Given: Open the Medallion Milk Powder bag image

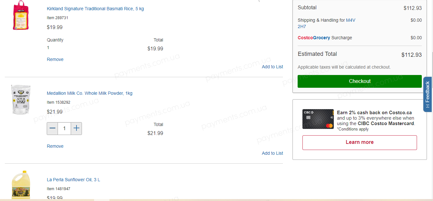Looking at the screenshot, I should click(x=20, y=100).
